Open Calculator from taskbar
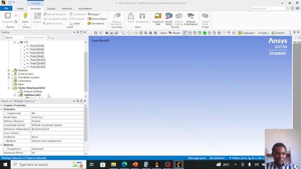This screenshot has height=169, width=301. coord(146,164)
